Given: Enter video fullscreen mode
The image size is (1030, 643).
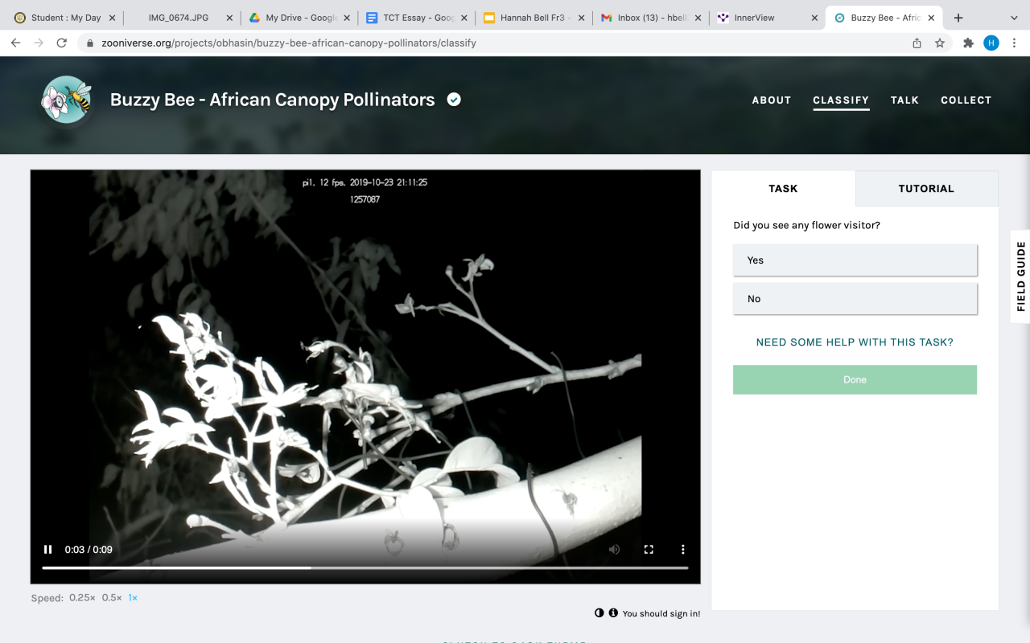Looking at the screenshot, I should click(649, 550).
